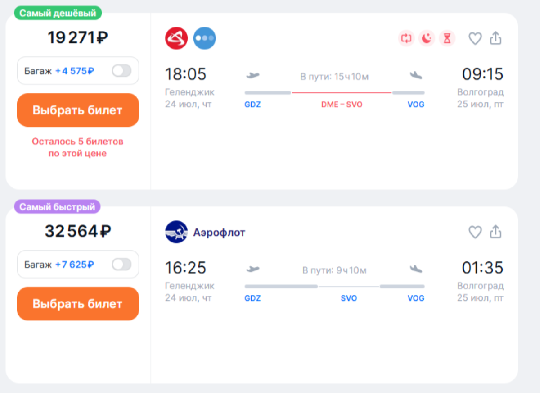
Task: Add Aeroflot ticket to favorites
Action: tap(475, 232)
